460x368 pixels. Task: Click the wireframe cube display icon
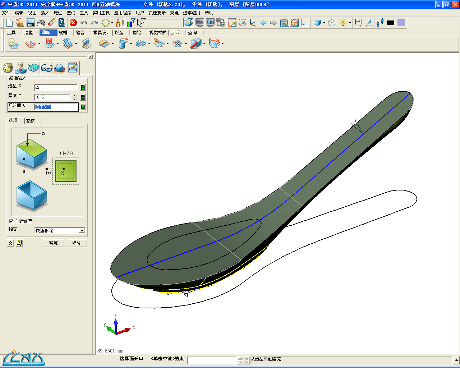[x=332, y=23]
